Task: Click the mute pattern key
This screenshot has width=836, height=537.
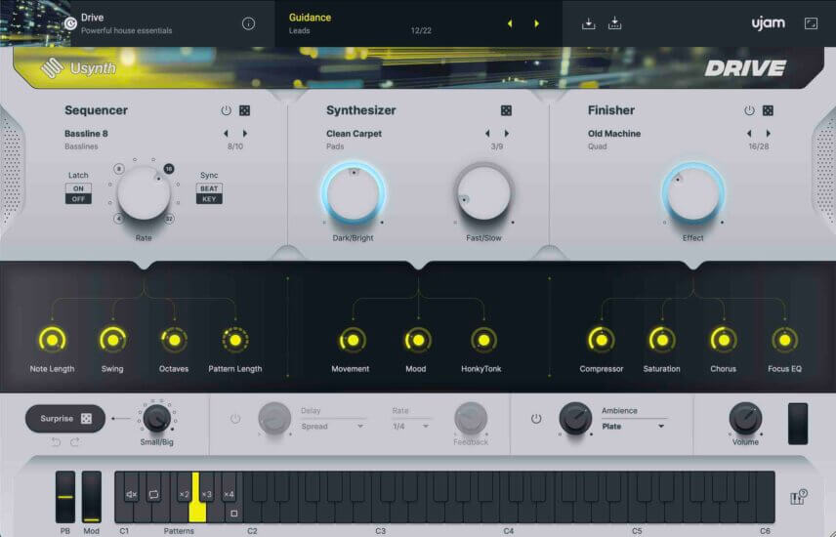Action: (x=131, y=494)
